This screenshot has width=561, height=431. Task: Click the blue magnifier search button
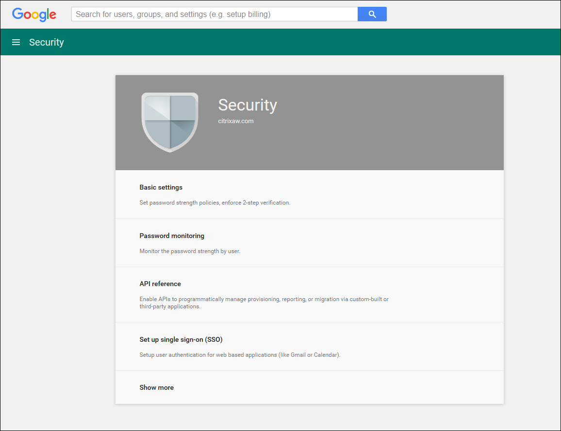[x=372, y=14]
